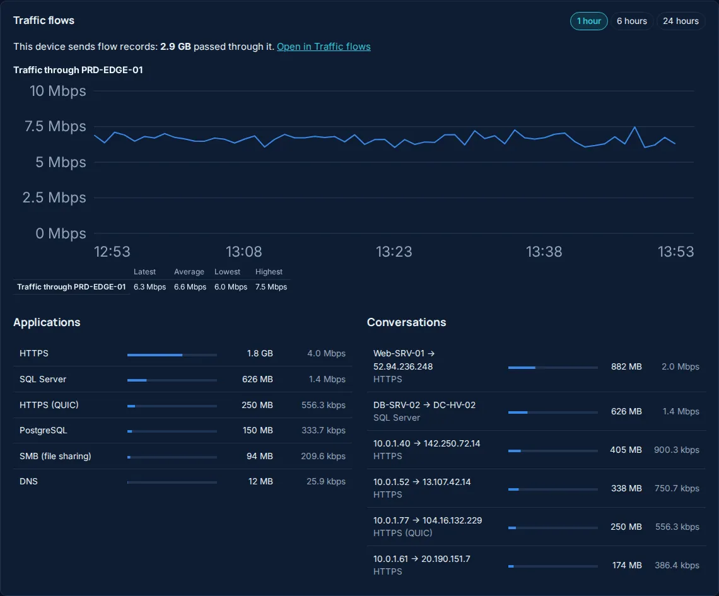Click the Average 6.6 Mbps value
Image resolution: width=719 pixels, height=596 pixels.
(x=190, y=287)
